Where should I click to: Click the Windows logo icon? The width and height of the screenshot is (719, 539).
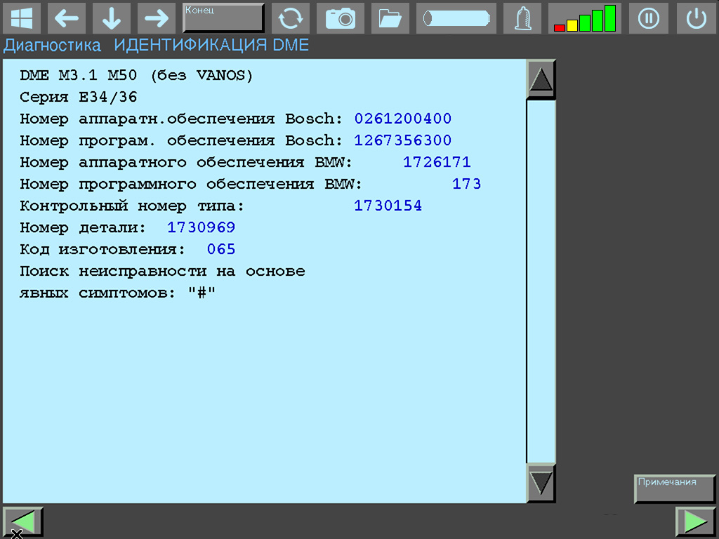coord(23,18)
